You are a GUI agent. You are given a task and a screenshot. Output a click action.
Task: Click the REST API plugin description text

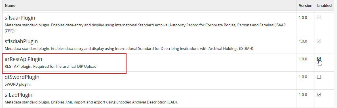coord(50,67)
